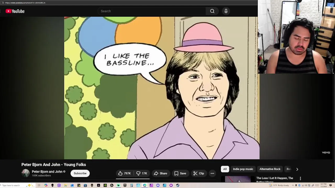The image size is (335, 188).
Task: Click the Young Folks video player to pause
Action: (x=162, y=88)
